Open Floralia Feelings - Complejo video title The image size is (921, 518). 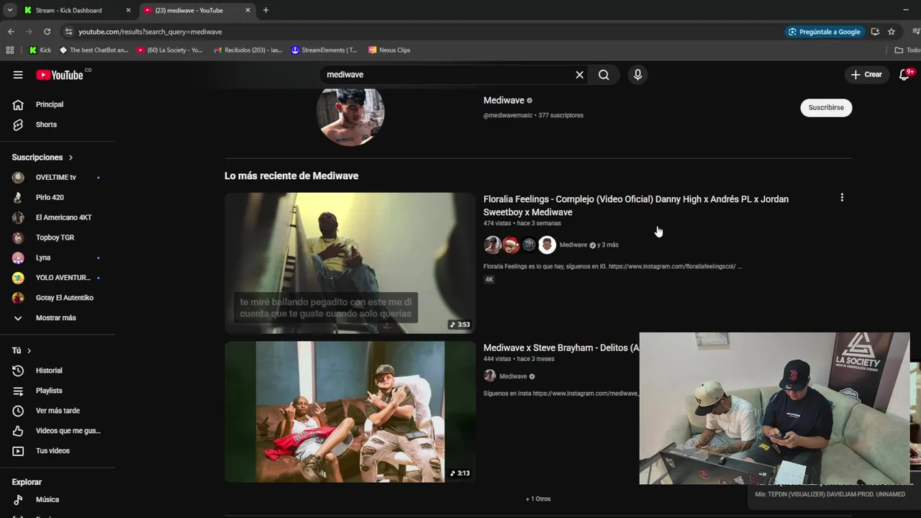pyautogui.click(x=636, y=206)
